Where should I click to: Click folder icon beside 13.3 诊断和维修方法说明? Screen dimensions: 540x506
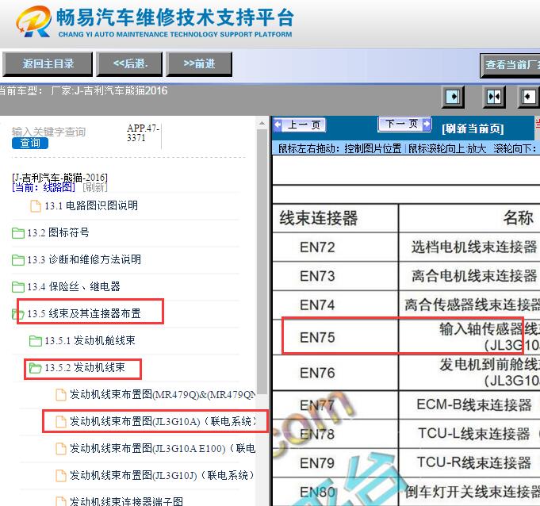pos(18,259)
